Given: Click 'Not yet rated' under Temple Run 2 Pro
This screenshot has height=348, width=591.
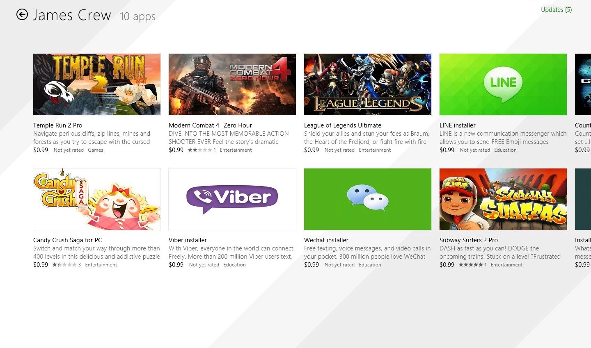Looking at the screenshot, I should tap(69, 150).
